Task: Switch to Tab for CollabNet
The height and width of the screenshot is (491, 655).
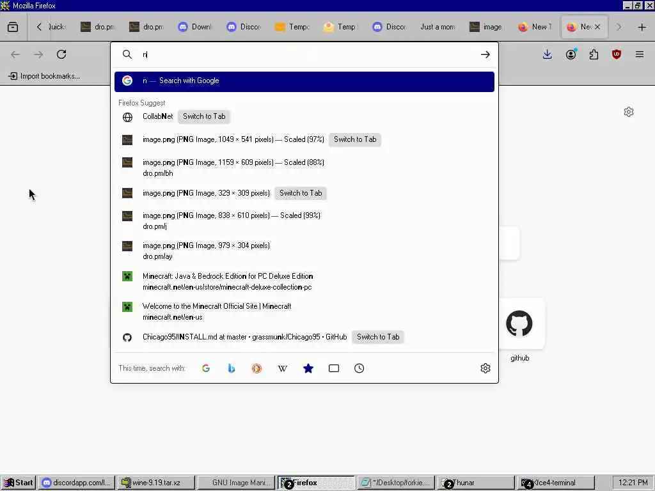Action: click(204, 116)
